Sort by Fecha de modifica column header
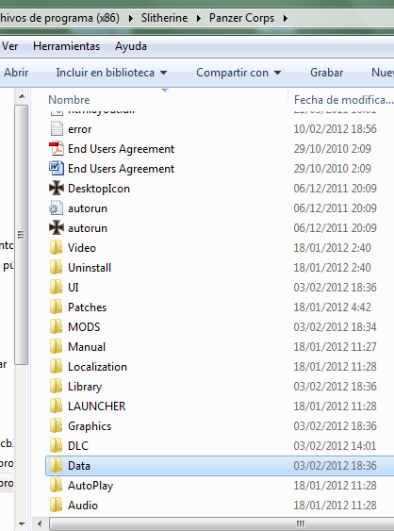The image size is (394, 531). coord(342,100)
